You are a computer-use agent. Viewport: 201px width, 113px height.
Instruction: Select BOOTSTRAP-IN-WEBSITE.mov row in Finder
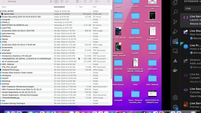point(54,25)
